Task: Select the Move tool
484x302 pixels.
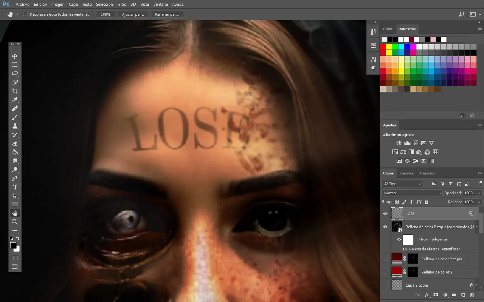Action: pos(15,56)
